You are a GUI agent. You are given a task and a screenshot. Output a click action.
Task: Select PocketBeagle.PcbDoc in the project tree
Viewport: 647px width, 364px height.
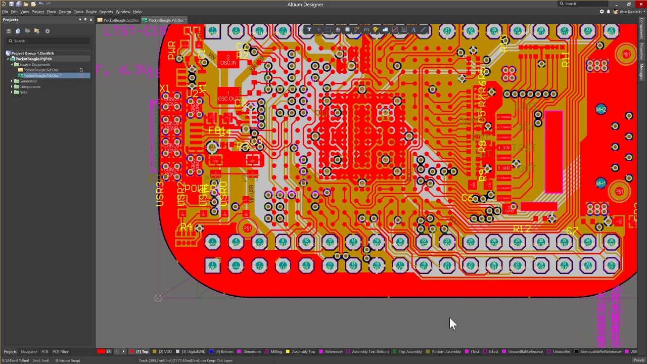tap(42, 75)
